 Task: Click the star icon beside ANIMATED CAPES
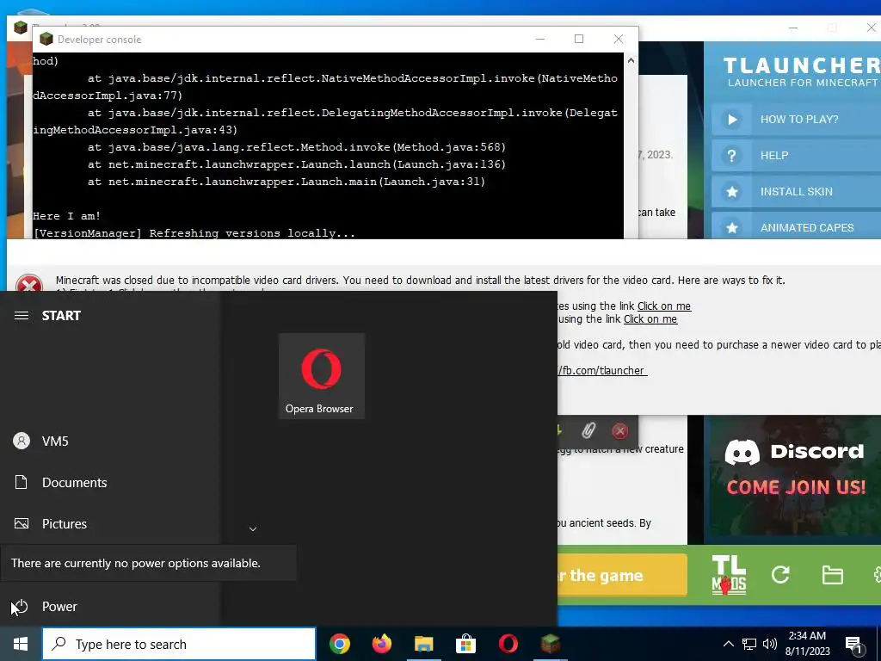point(731,227)
